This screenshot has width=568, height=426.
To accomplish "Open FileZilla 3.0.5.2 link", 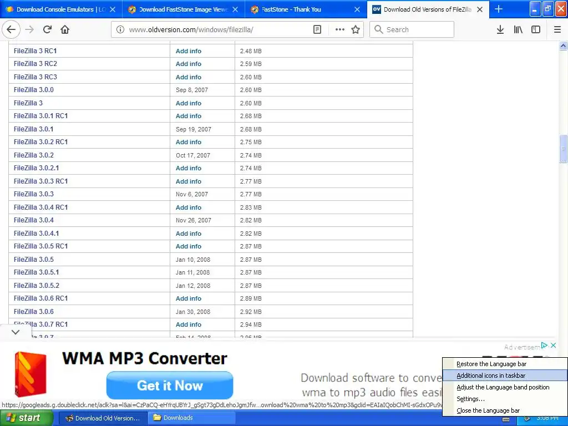I will (36, 286).
